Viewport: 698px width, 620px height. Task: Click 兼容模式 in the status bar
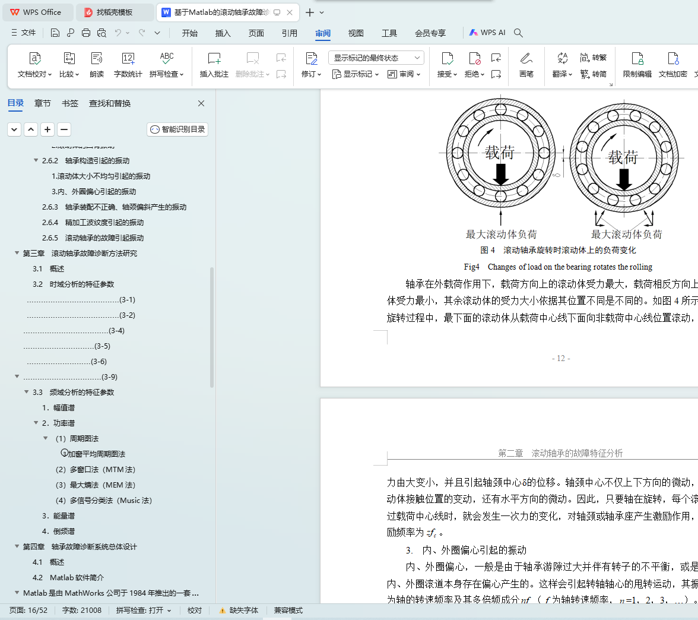click(288, 610)
